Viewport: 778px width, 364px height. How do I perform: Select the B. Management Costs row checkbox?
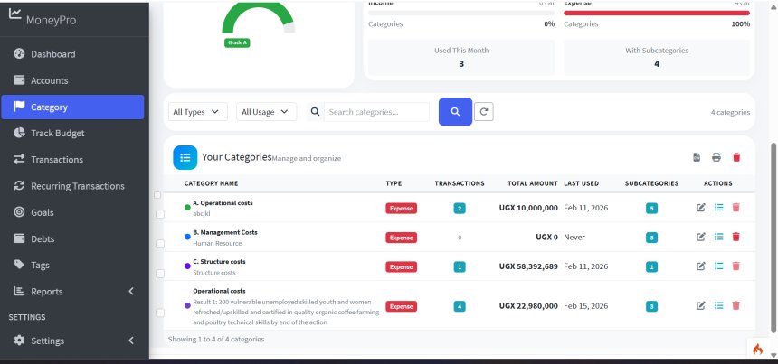[160, 243]
